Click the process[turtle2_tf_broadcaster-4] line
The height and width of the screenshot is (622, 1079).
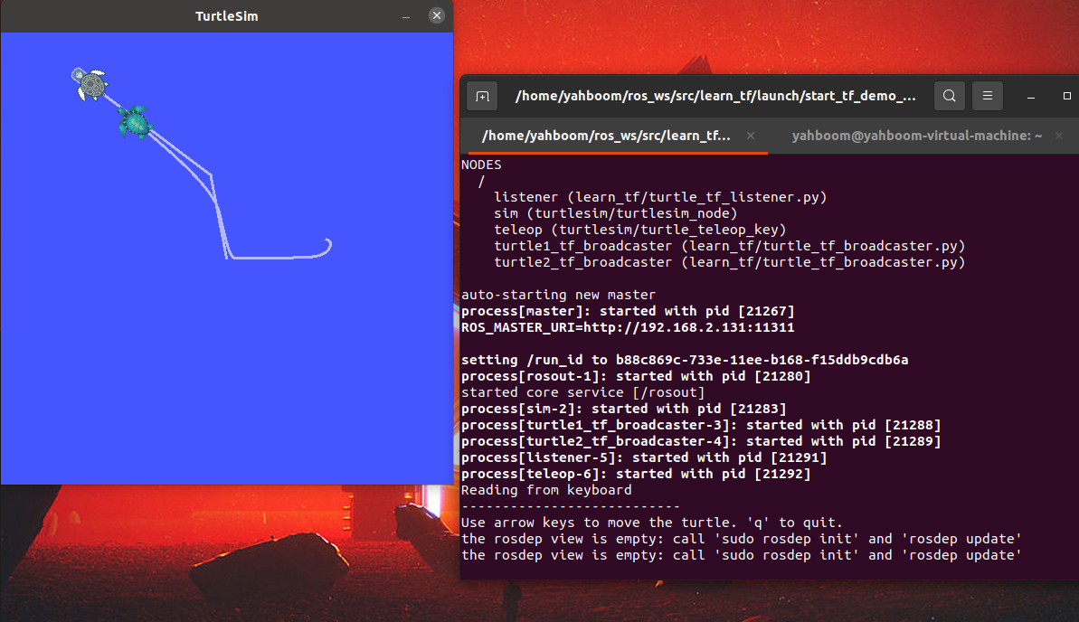[701, 441]
